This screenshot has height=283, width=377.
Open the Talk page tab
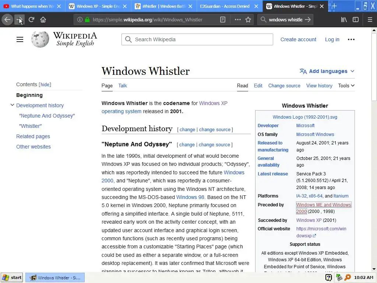pyautogui.click(x=123, y=85)
